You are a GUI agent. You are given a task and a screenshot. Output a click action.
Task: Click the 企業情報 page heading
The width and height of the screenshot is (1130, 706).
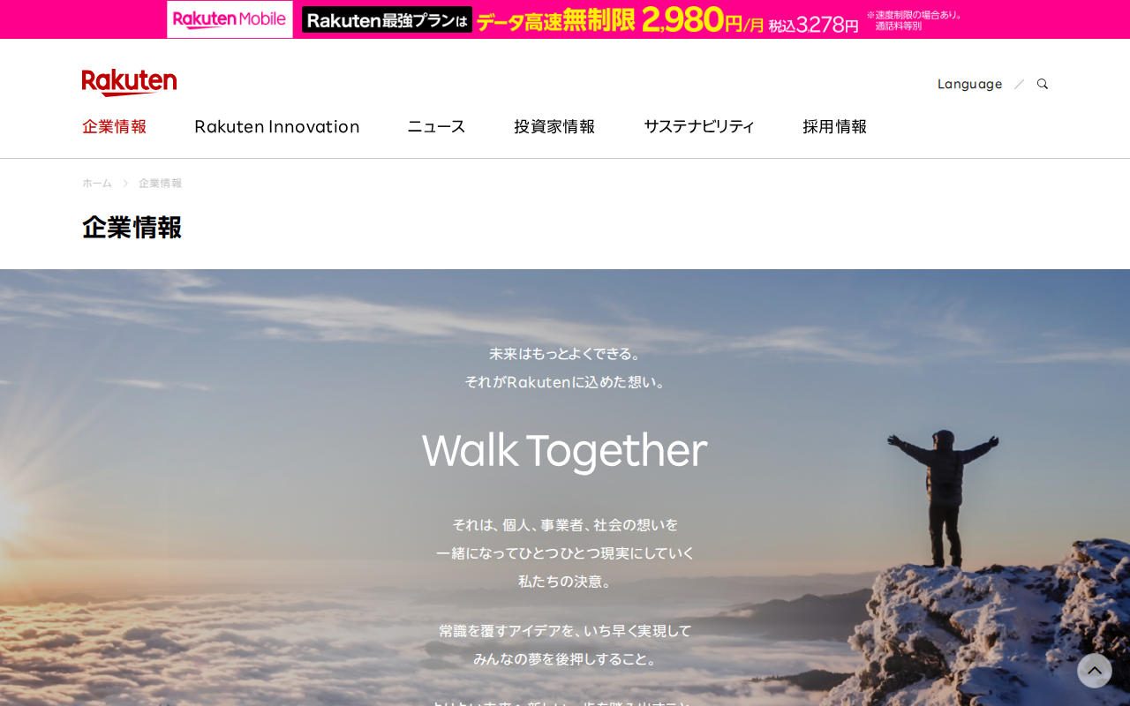132,227
